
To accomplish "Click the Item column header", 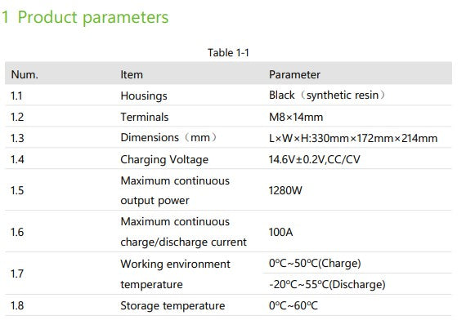I will 132,74.
